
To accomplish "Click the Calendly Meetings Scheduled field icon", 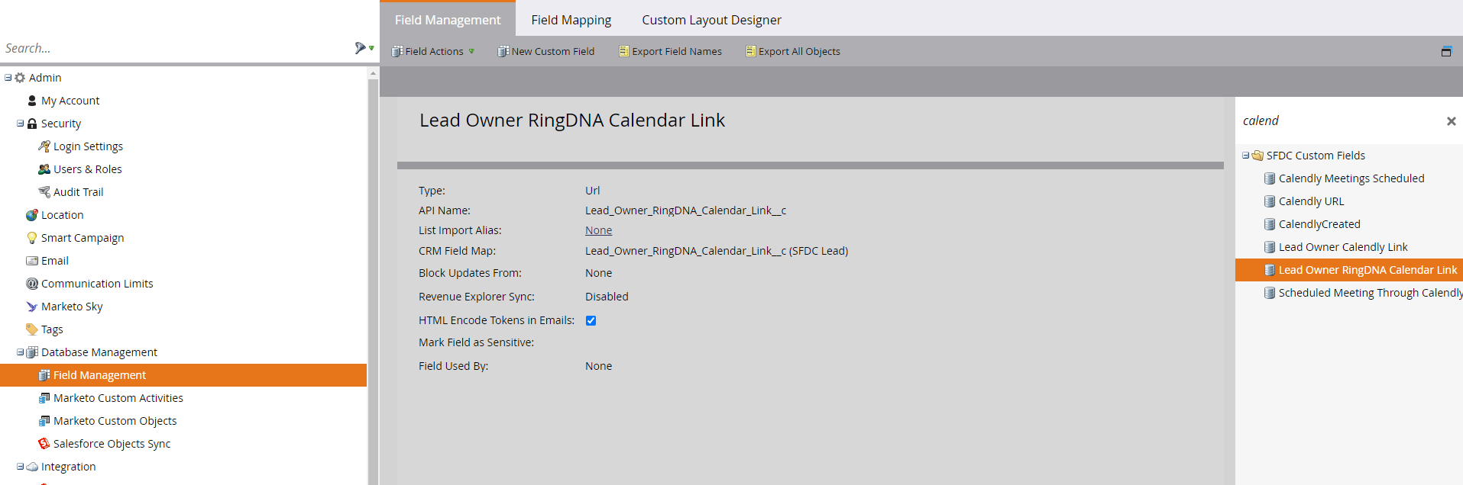I will (1270, 178).
